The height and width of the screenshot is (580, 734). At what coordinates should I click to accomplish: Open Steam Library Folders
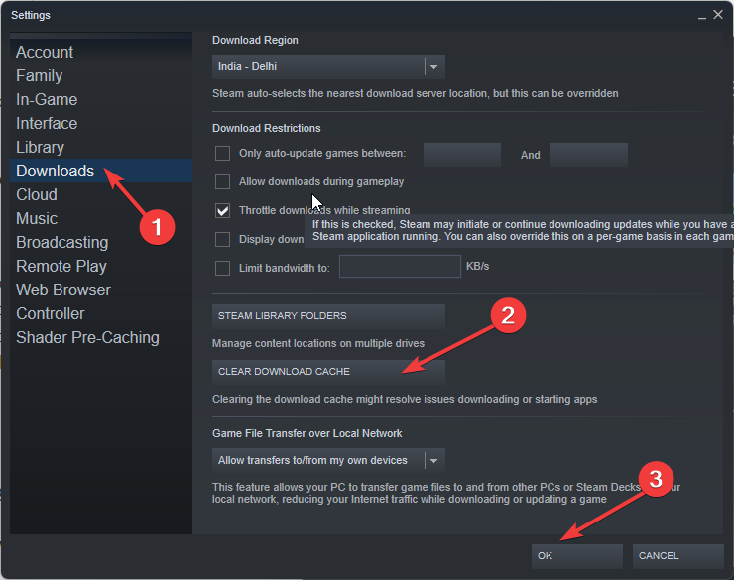click(x=328, y=316)
